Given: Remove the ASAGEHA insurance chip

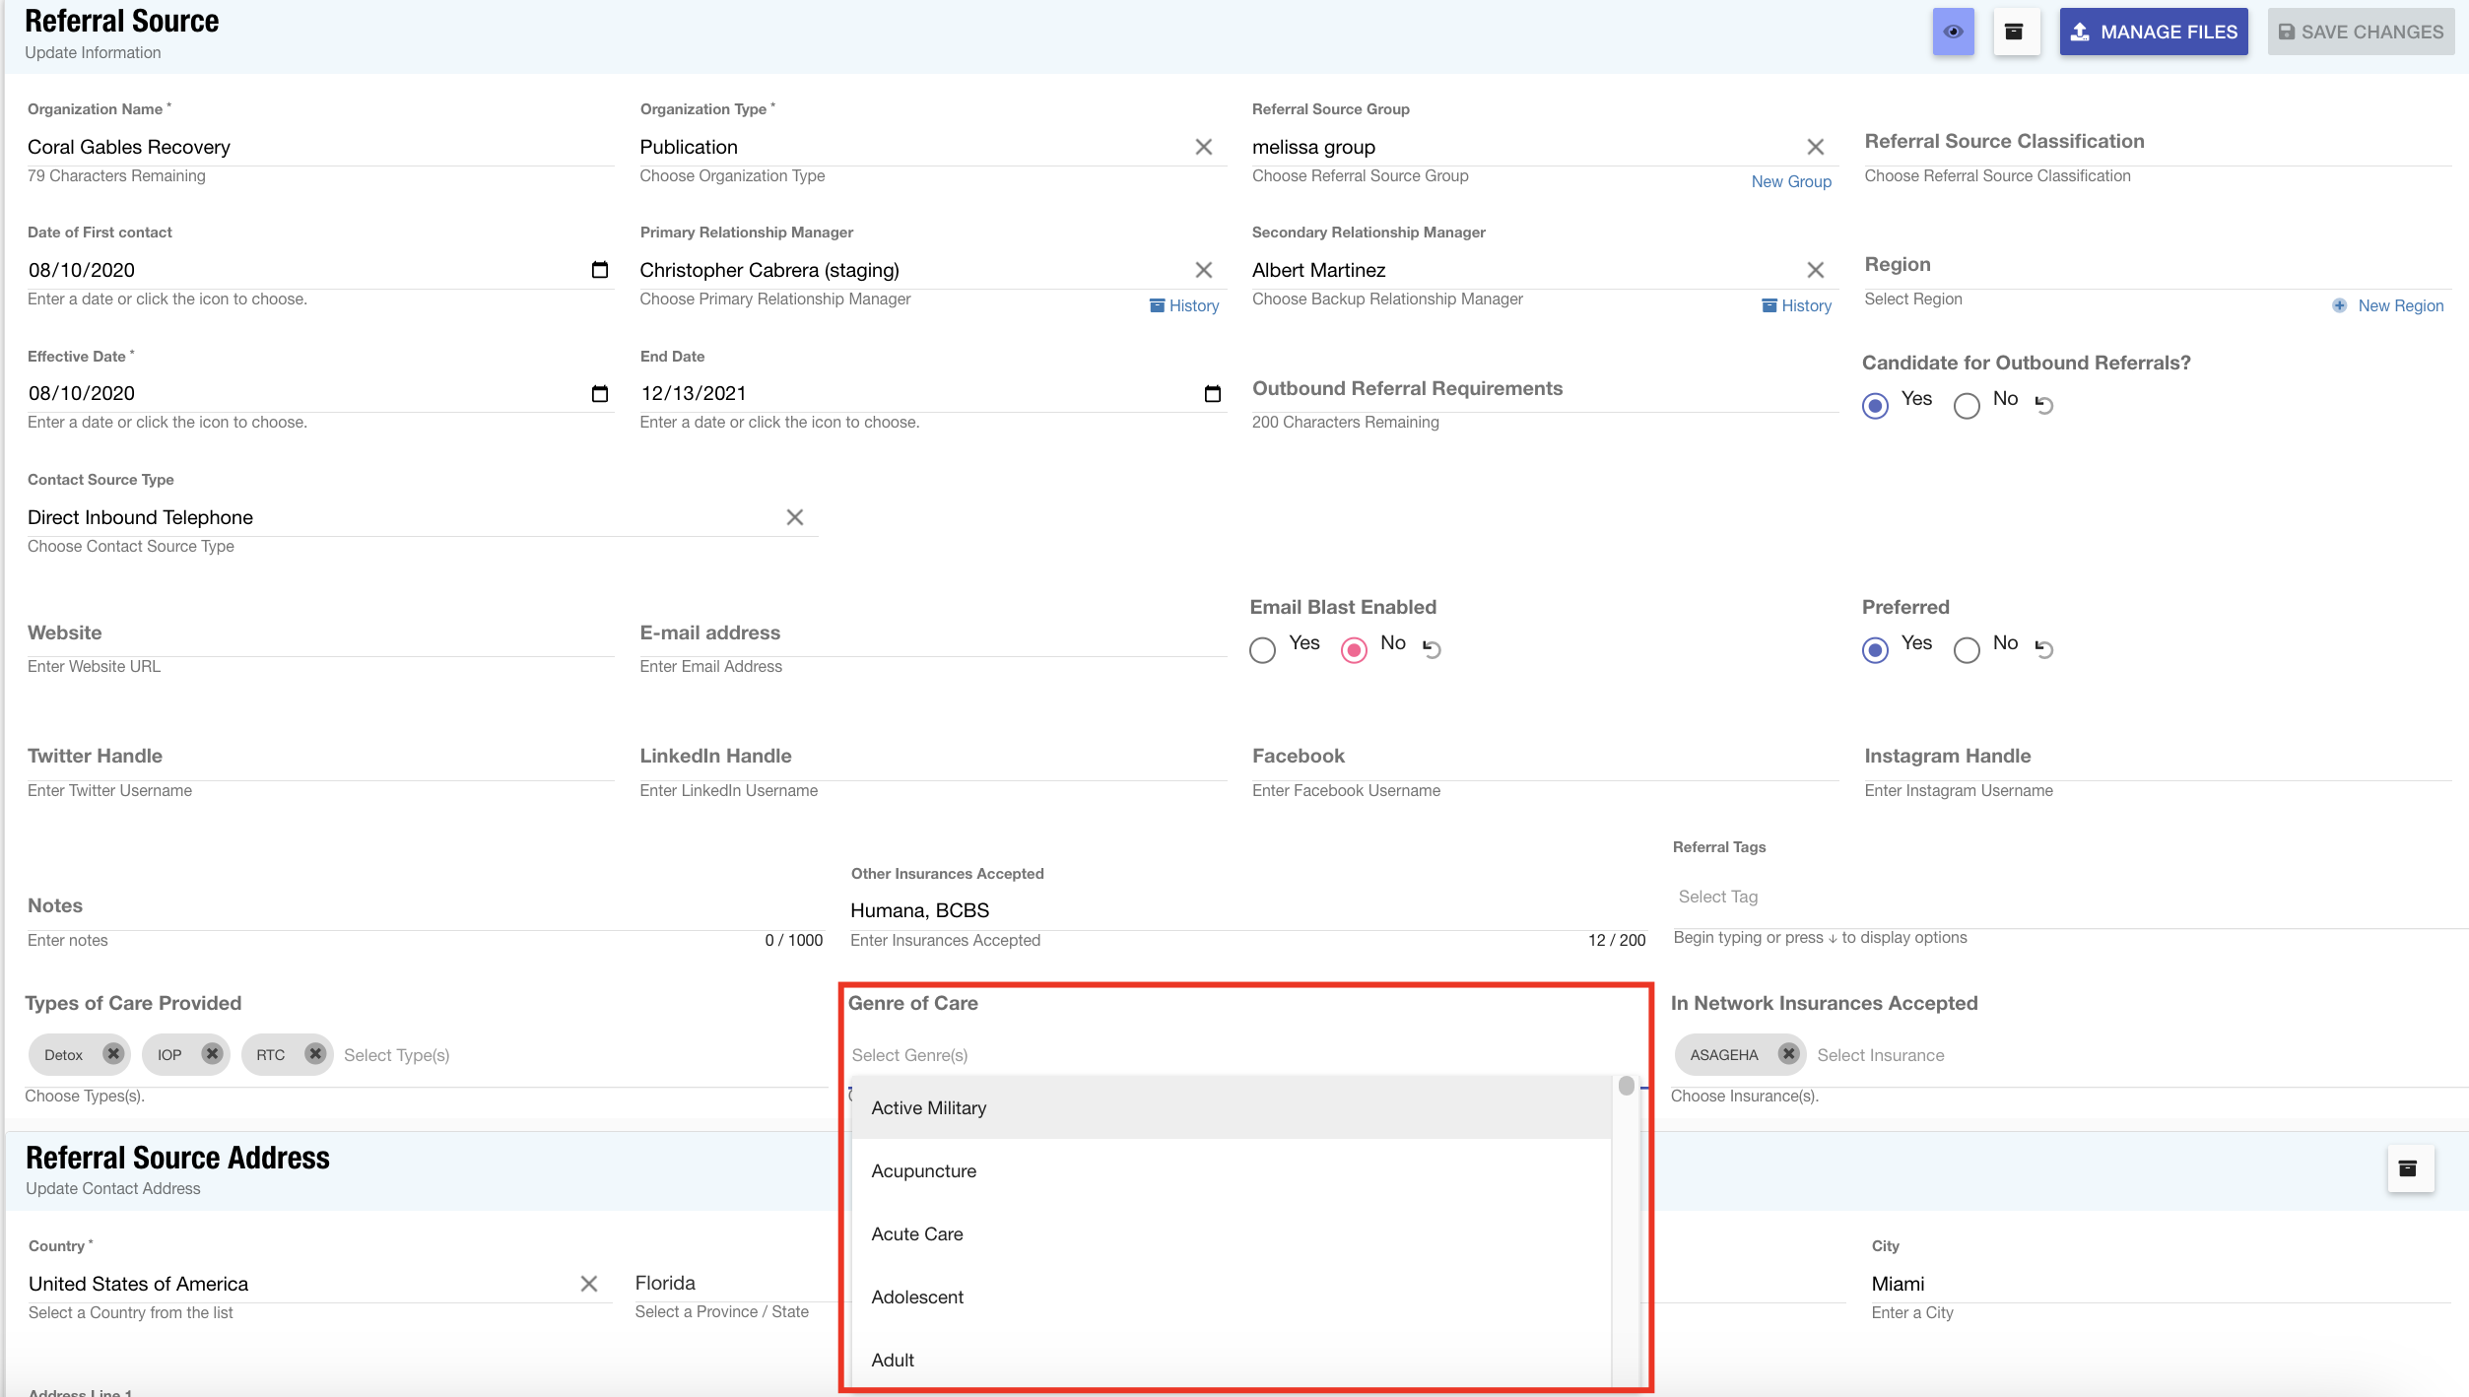Looking at the screenshot, I should coord(1788,1054).
